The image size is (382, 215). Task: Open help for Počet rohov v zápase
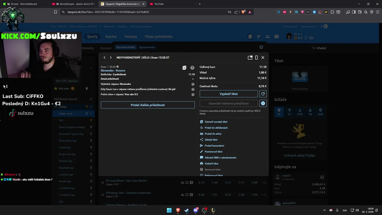tap(193, 94)
